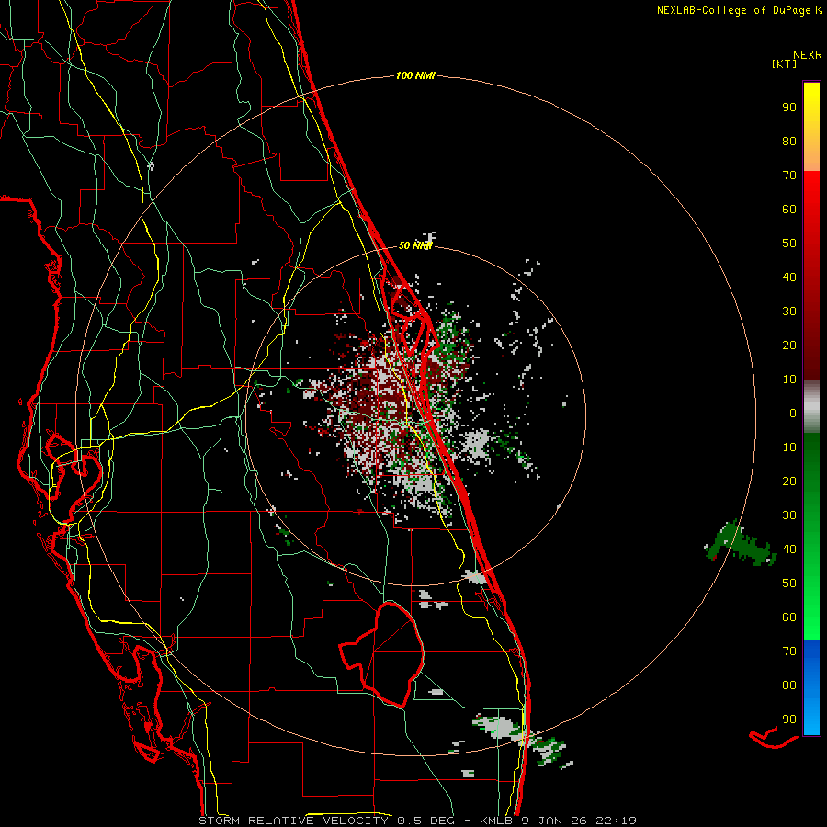The width and height of the screenshot is (827, 827).
Task: Select the "-70" scale value
Action: (x=786, y=651)
